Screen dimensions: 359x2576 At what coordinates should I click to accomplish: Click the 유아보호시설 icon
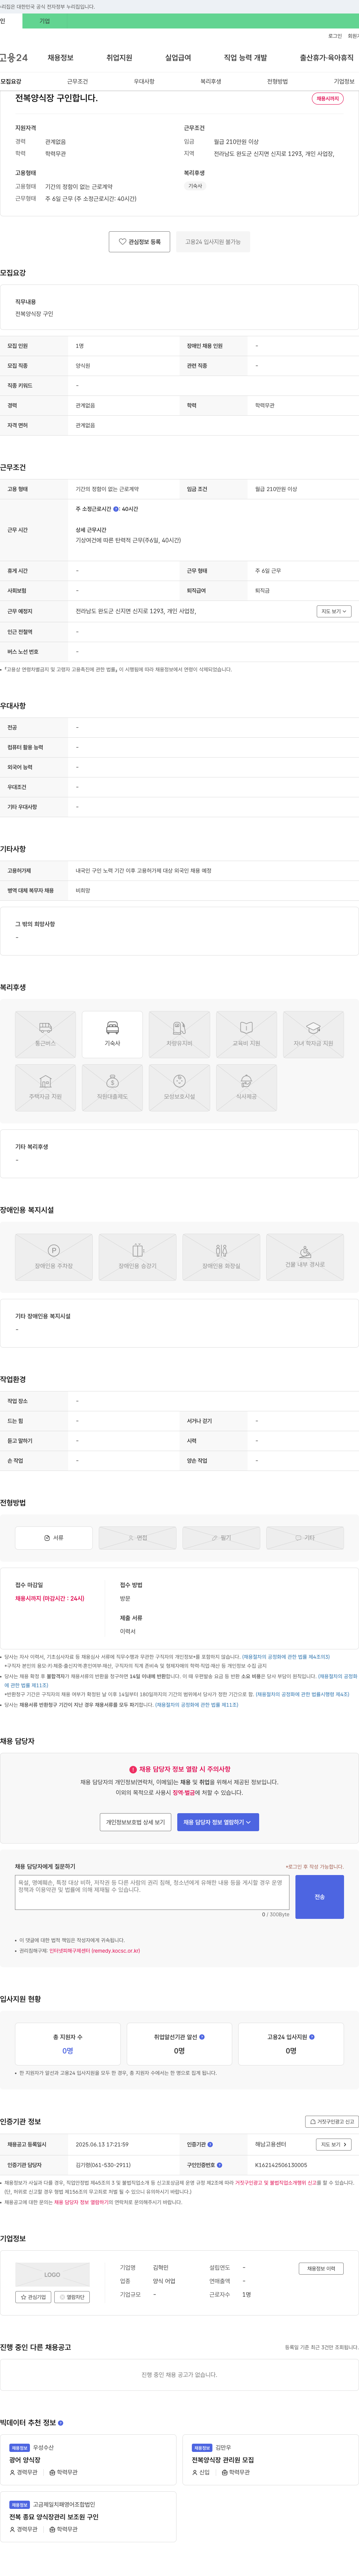179,1087
